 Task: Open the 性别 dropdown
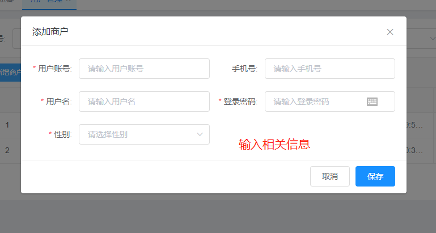coord(144,134)
